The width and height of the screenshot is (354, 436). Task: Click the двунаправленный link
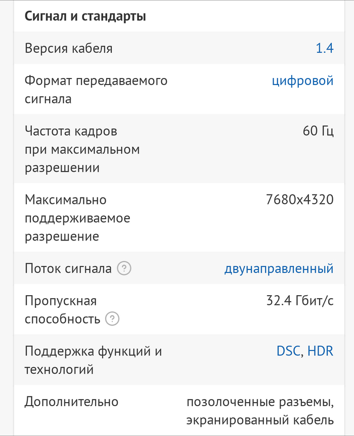(279, 269)
